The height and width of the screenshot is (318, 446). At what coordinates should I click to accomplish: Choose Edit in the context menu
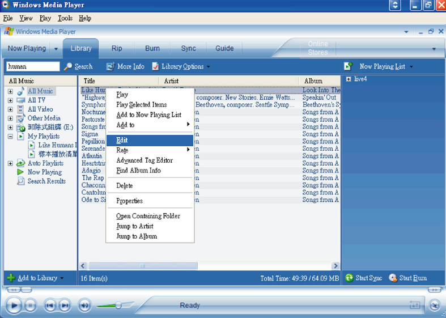click(150, 140)
